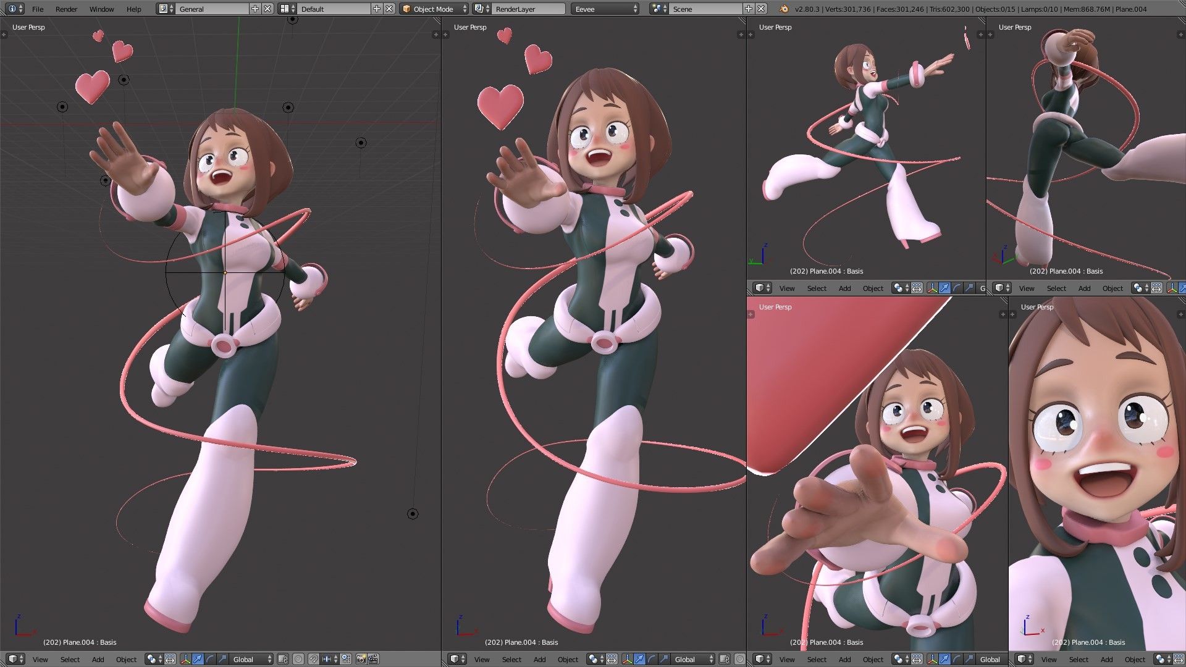Screen dimensions: 1186x667
Task: Click the OpenGL render image camera icon
Action: [361, 659]
